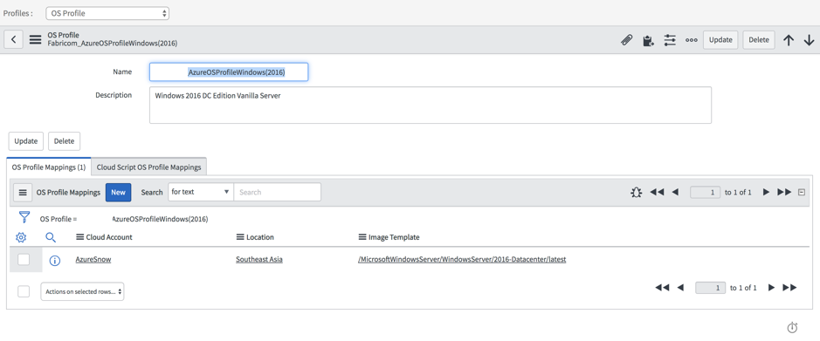The image size is (820, 341).
Task: Open the form context menu hamburger
Action: click(x=35, y=40)
